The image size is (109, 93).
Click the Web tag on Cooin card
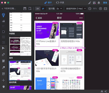55,50
